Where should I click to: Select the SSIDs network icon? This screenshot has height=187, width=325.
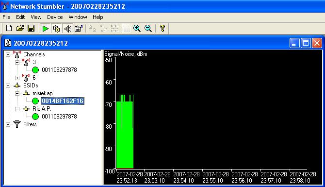[17, 85]
